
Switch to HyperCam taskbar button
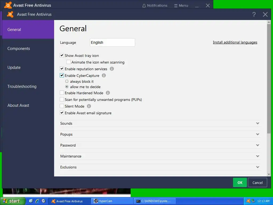point(112,201)
